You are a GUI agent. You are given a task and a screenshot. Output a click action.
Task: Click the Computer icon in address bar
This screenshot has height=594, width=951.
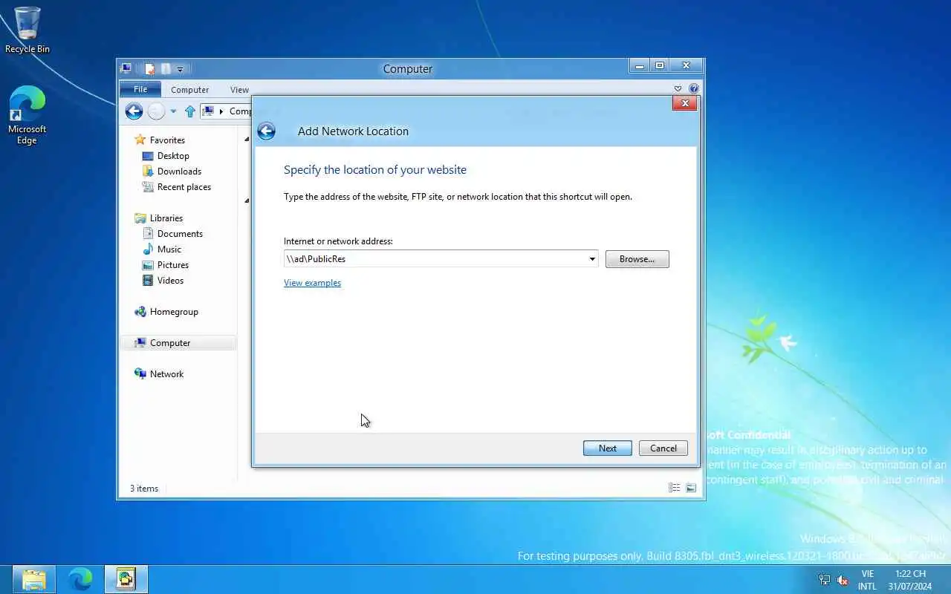(x=208, y=111)
